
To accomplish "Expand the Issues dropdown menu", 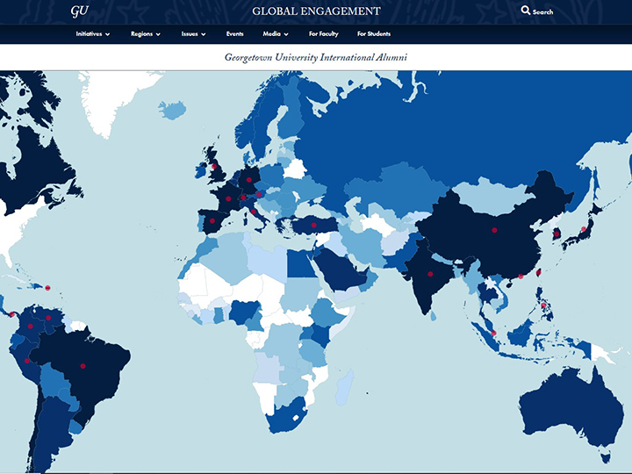I will [x=193, y=34].
